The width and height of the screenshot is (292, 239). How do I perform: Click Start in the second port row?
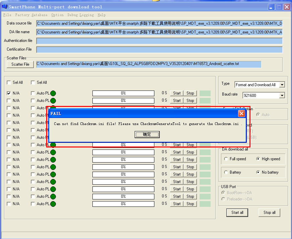(177, 101)
